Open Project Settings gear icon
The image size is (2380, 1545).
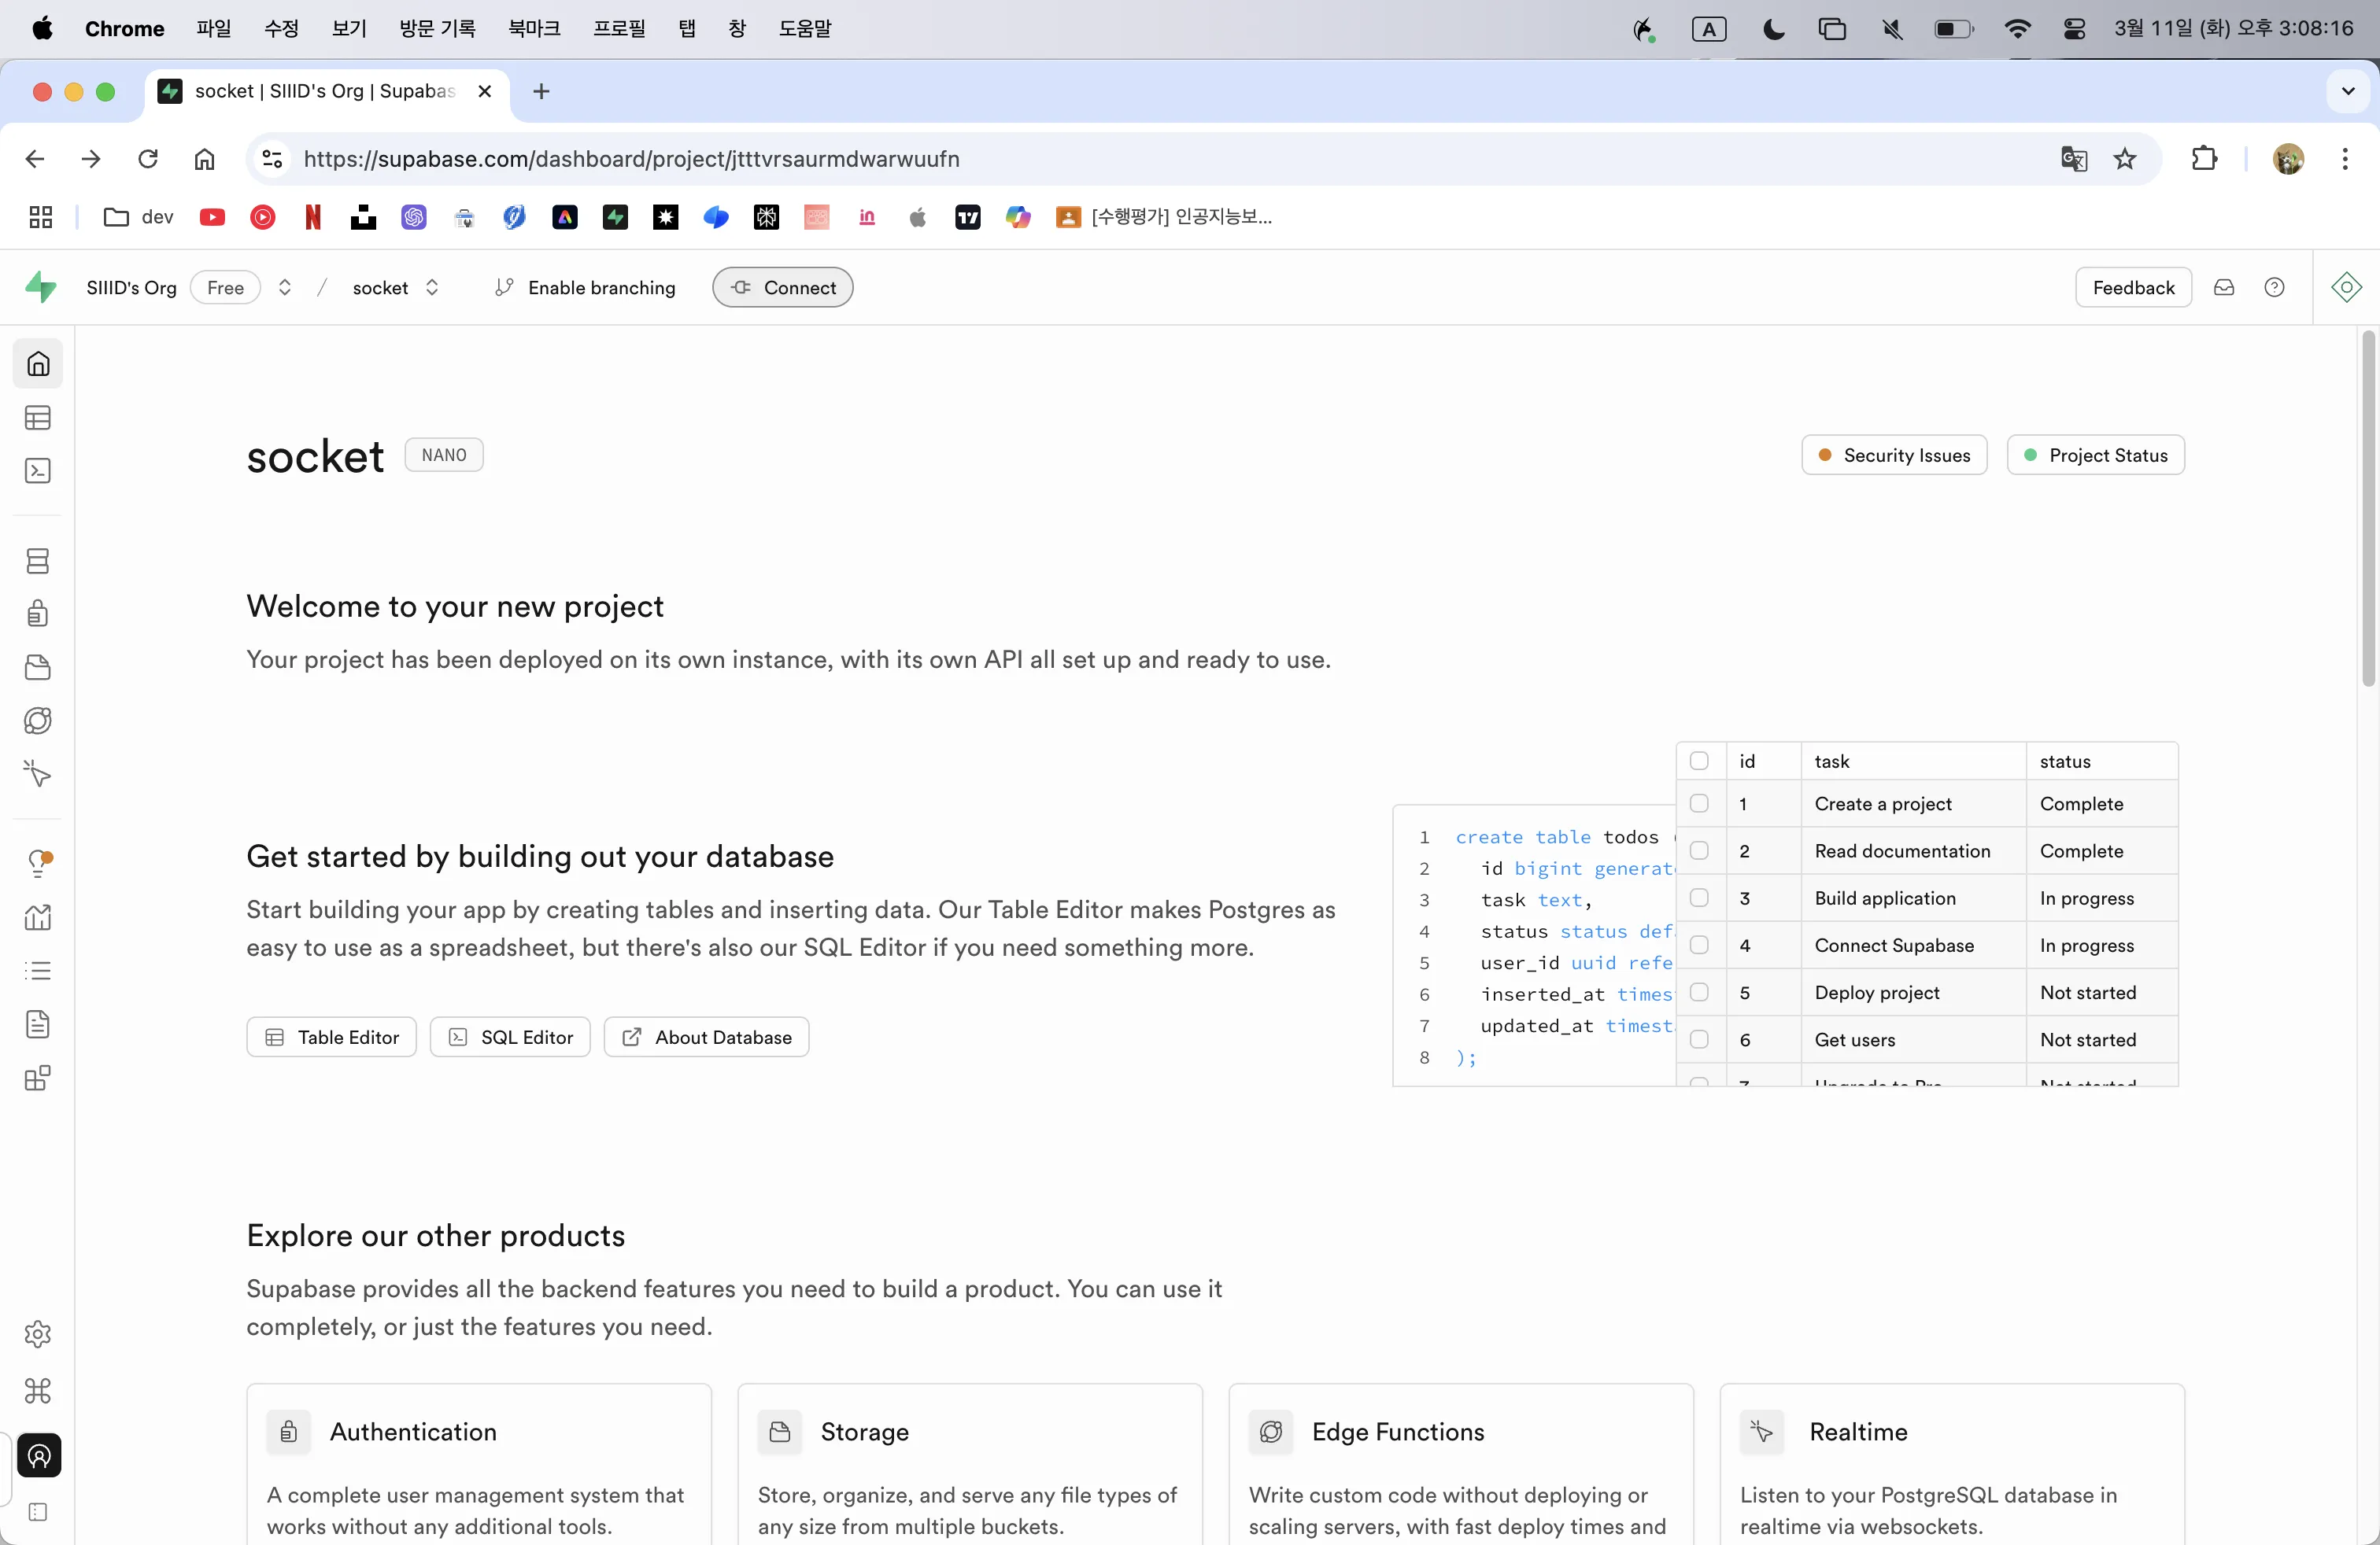coord(38,1334)
